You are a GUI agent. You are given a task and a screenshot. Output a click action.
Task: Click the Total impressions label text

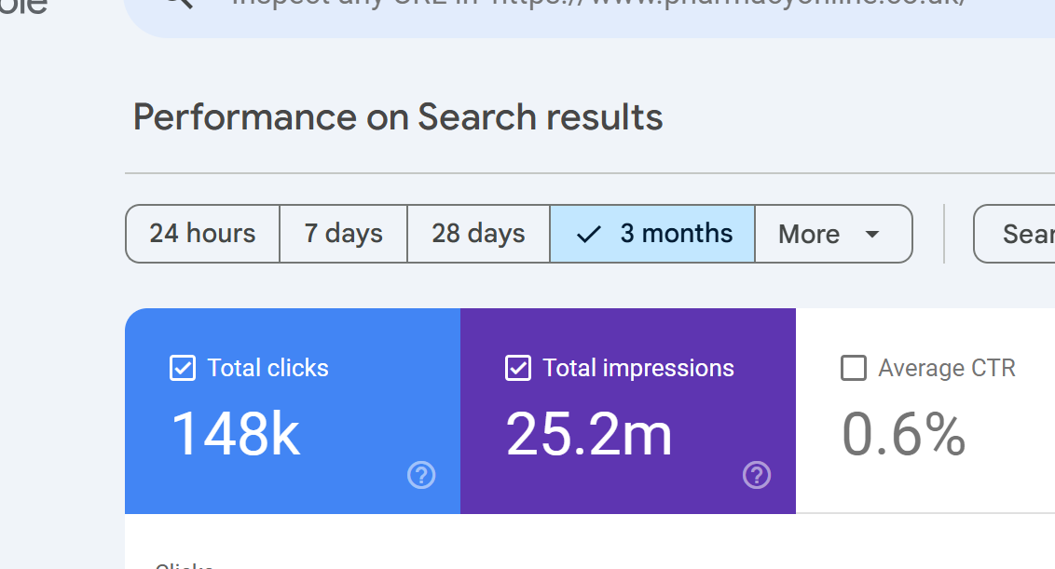638,368
